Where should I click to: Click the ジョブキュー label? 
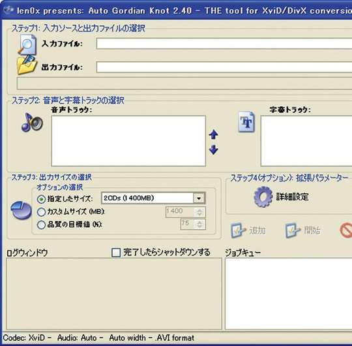pos(243,253)
